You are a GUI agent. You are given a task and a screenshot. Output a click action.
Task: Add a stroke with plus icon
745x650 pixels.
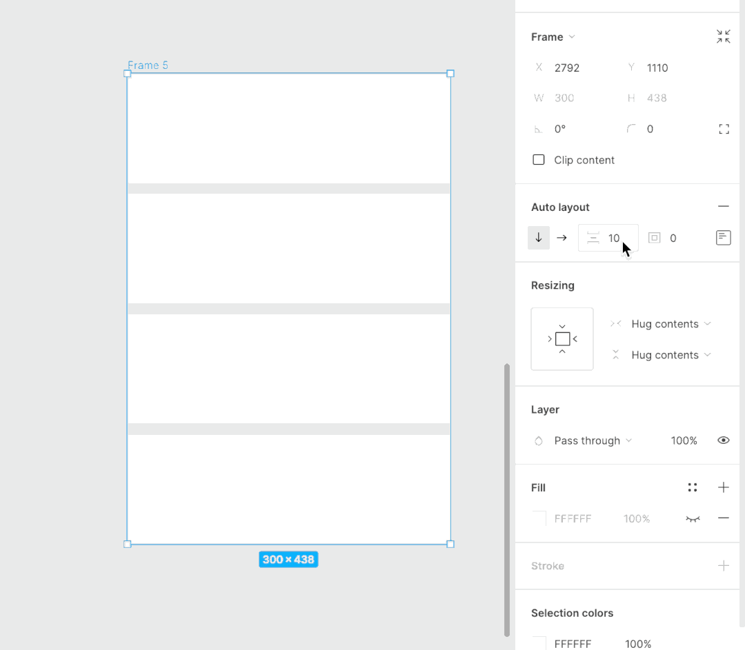[723, 565]
